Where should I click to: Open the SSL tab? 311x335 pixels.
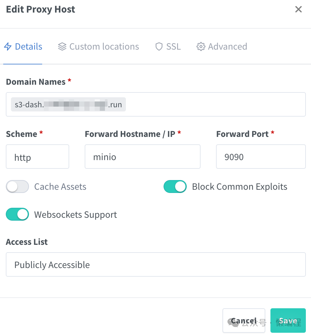(168, 47)
